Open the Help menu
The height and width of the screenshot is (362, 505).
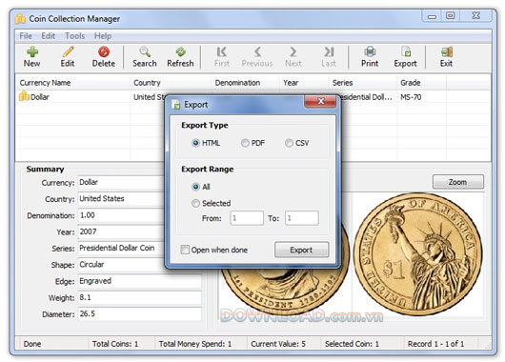pos(103,36)
